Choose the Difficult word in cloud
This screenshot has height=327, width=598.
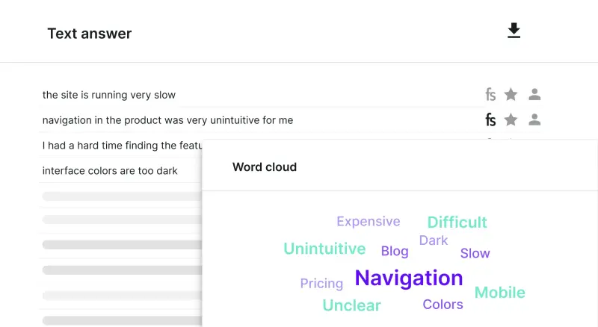(x=457, y=222)
